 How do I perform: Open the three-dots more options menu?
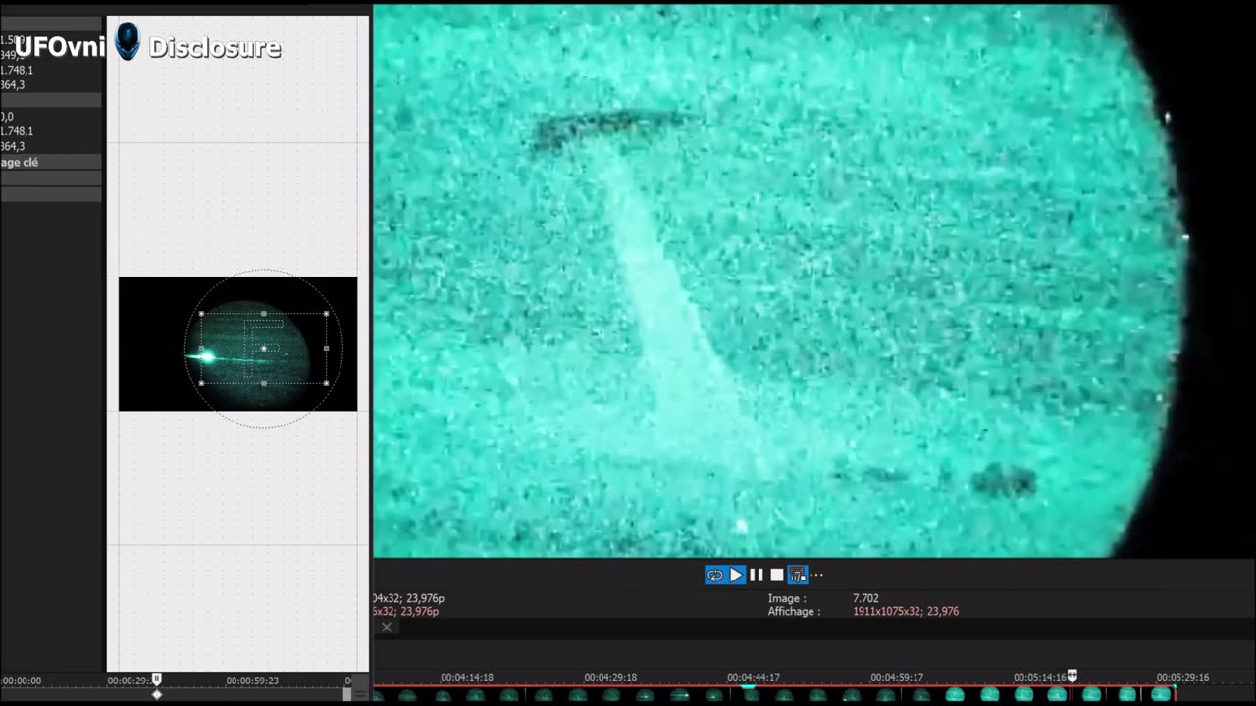(816, 576)
